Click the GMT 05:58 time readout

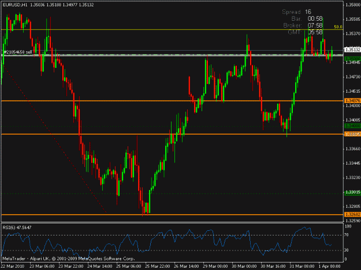(x=306, y=32)
